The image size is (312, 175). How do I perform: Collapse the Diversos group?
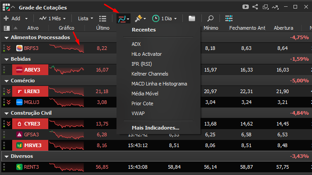(7, 157)
